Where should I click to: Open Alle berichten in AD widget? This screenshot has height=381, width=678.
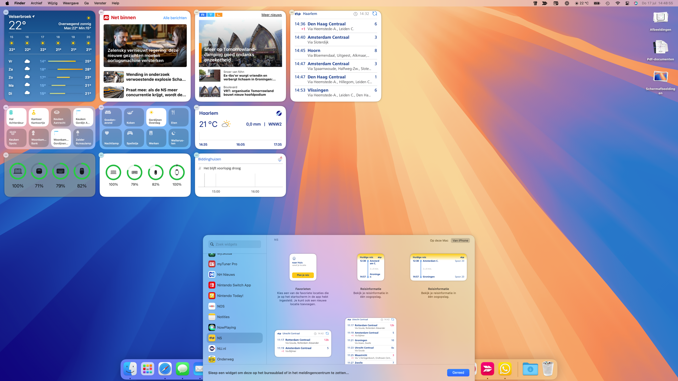point(175,18)
